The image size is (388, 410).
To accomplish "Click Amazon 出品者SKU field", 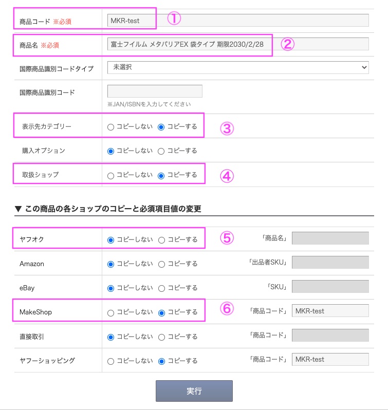I will tap(330, 263).
